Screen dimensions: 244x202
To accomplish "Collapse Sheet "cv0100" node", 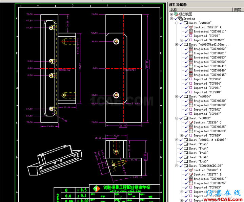I will [177, 23].
